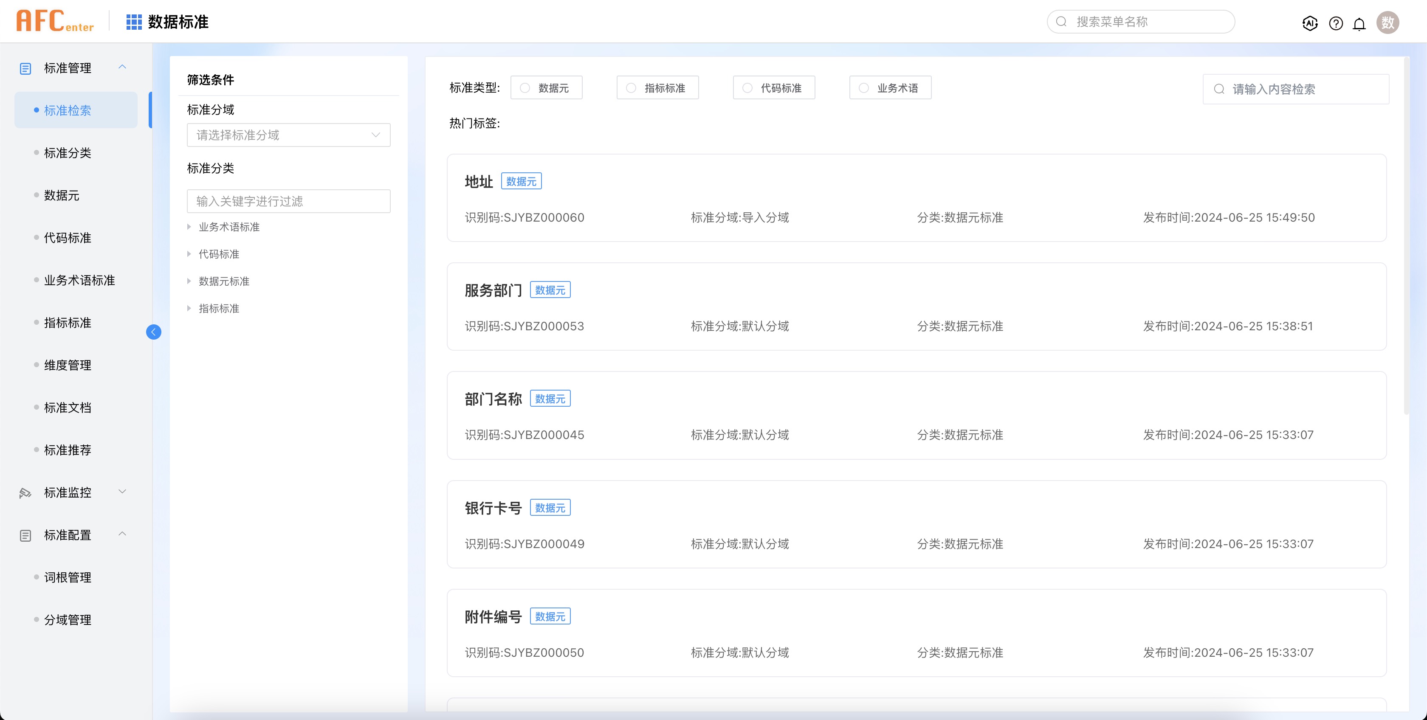This screenshot has width=1427, height=720.
Task: Click 识别码:SJYBZ000053 text
Action: 524,326
